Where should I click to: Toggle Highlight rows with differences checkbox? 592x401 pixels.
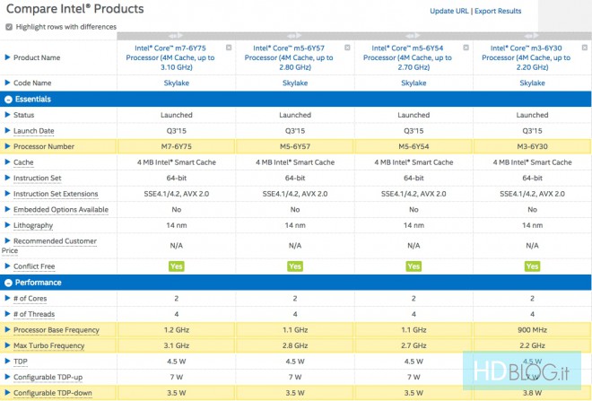[9, 27]
